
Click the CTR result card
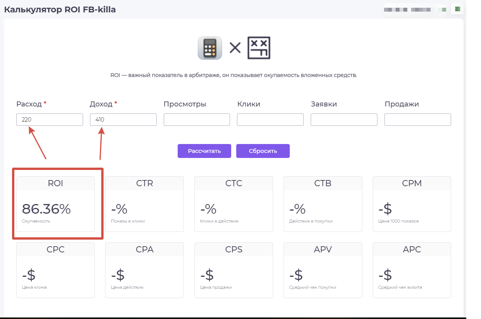point(145,204)
